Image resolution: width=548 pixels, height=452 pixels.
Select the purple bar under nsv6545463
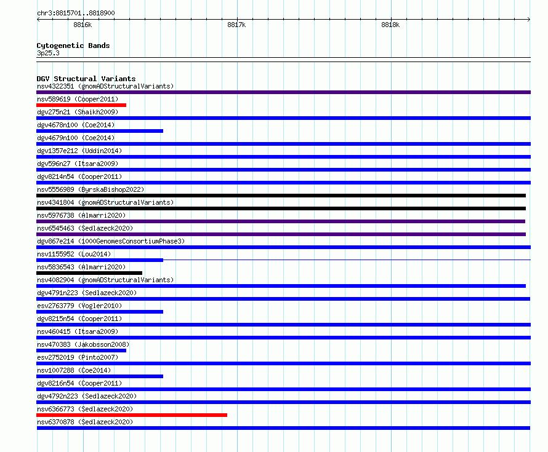281,234
